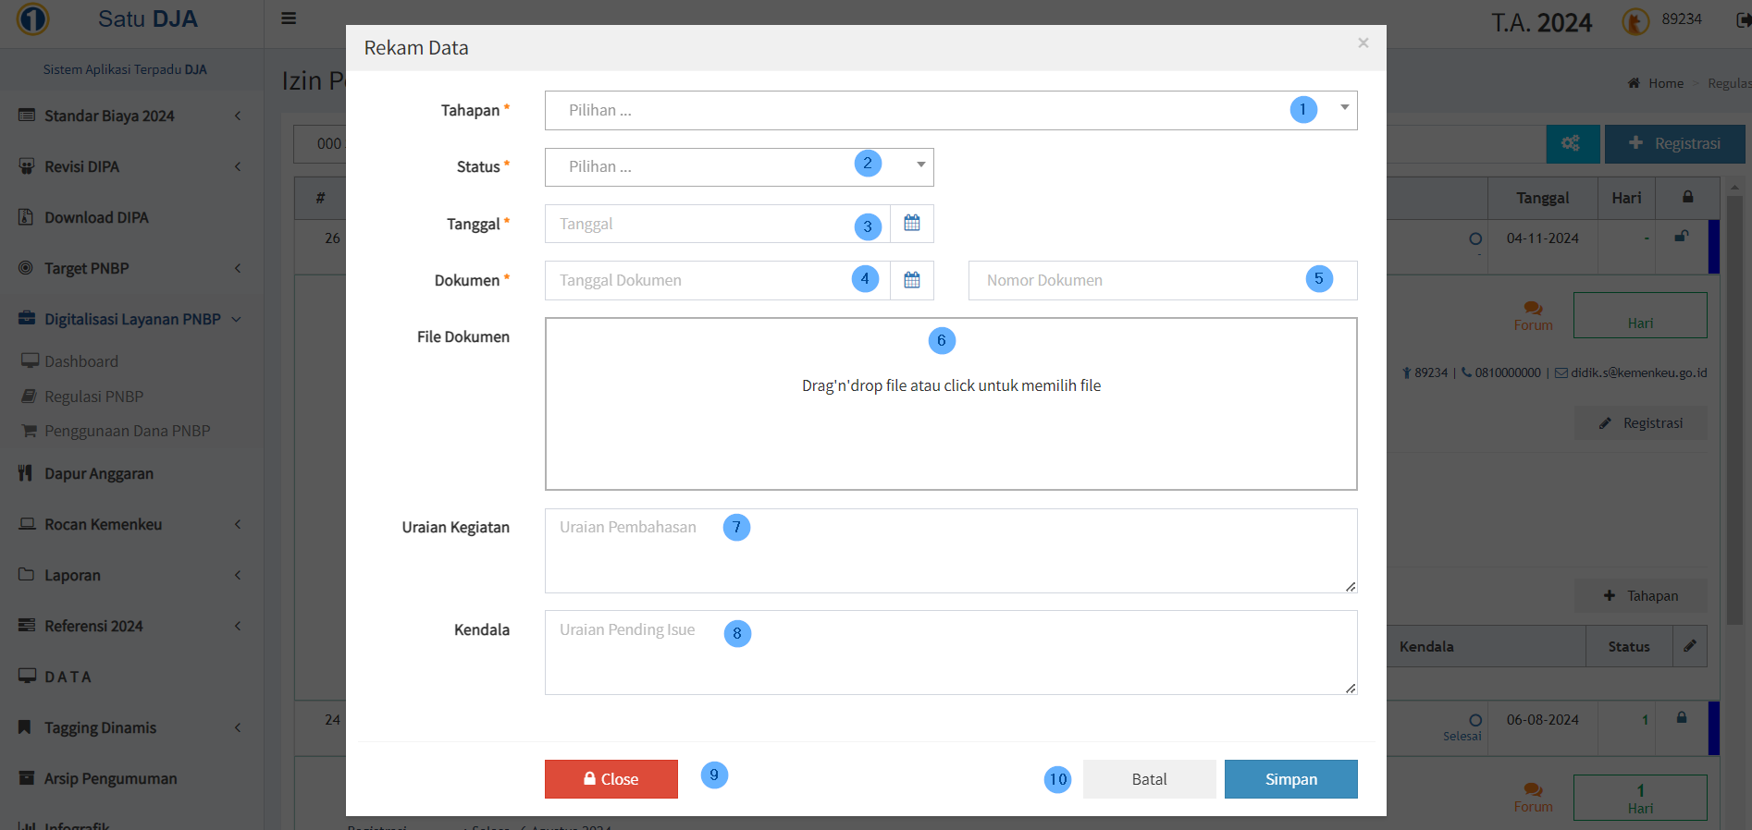This screenshot has width=1752, height=830.
Task: Click the unlock icon in first row
Action: pyautogui.click(x=1682, y=237)
